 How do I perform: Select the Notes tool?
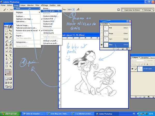pyautogui.click(x=6, y=63)
